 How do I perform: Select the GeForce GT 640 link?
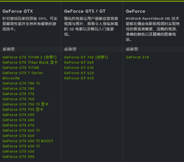pos(79,62)
